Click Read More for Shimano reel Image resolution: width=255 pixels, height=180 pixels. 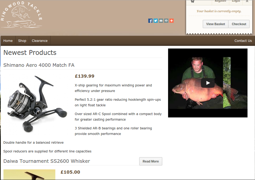coord(151,161)
